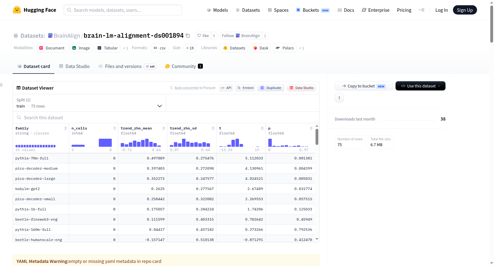Open the Models page
The height and width of the screenshot is (266, 494).
tap(217, 10)
